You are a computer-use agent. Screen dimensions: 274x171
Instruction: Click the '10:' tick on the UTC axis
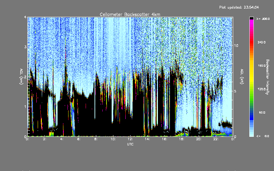tap(113, 139)
